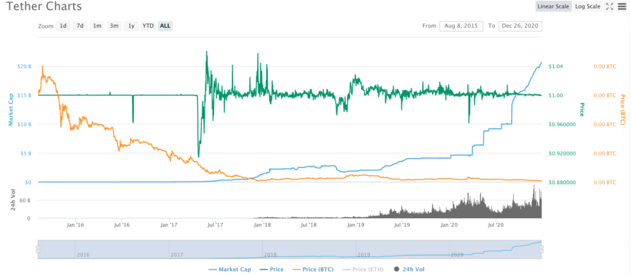Select Linear Scale
631x275 pixels.
point(553,6)
